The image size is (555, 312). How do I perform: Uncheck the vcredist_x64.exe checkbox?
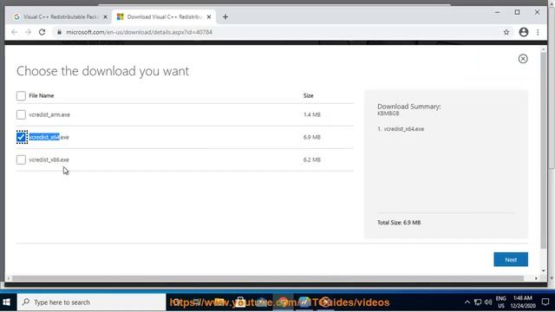point(21,137)
